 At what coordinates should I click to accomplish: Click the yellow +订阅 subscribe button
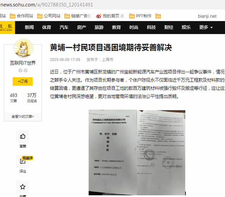(x=23, y=82)
